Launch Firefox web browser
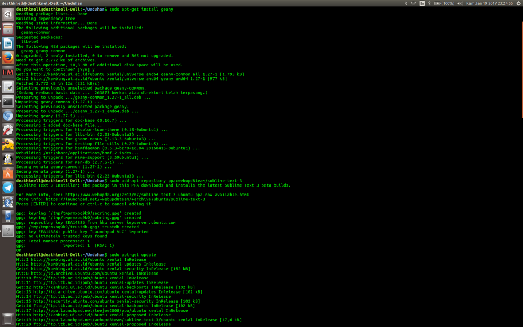Image resolution: width=523 pixels, height=327 pixels. click(7, 57)
